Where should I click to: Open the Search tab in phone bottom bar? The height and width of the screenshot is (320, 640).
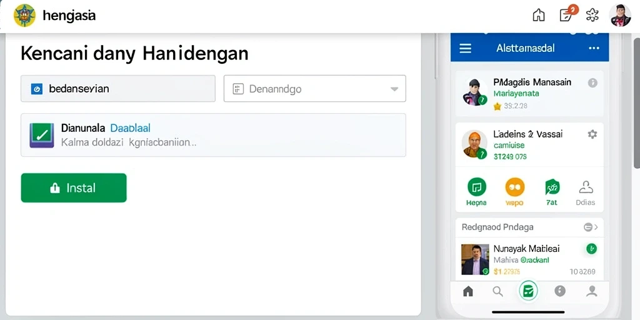pos(497,291)
